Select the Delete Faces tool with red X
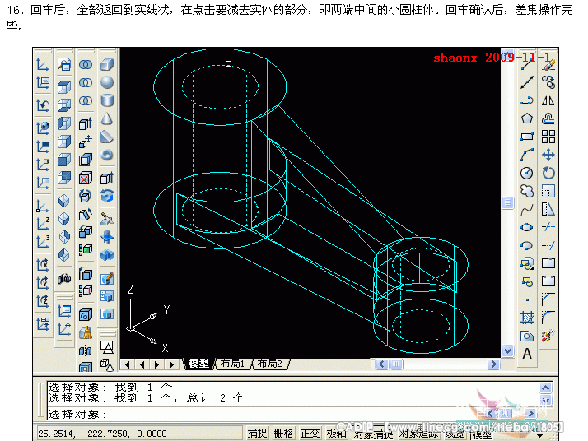Image resolution: width=588 pixels, height=441 pixels. [x=86, y=178]
